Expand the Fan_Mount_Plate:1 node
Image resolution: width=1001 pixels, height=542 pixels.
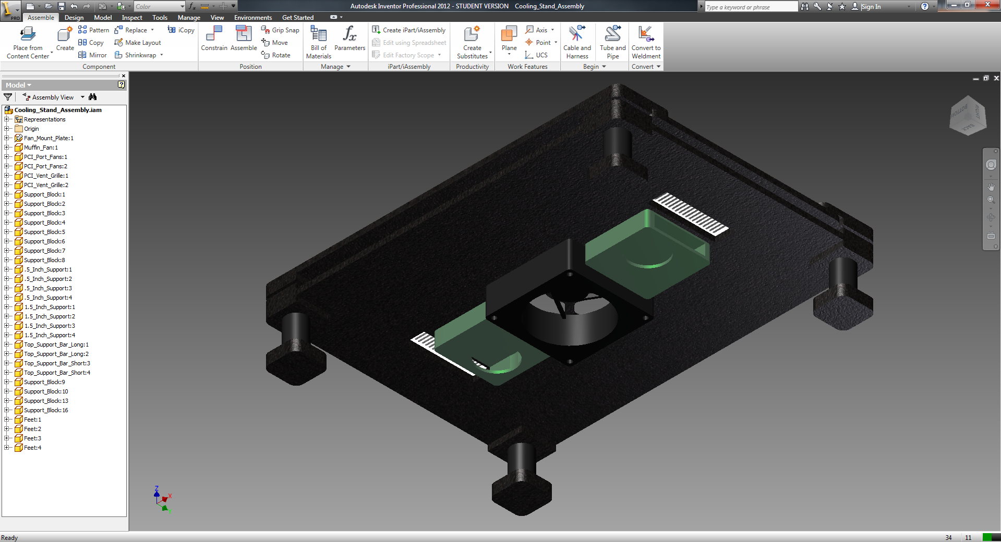(x=7, y=138)
